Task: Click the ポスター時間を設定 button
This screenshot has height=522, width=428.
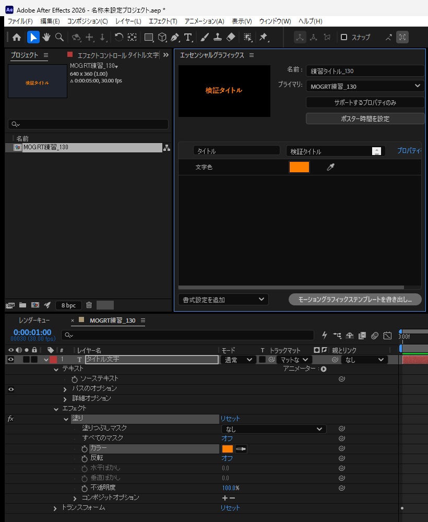Action: 365,118
